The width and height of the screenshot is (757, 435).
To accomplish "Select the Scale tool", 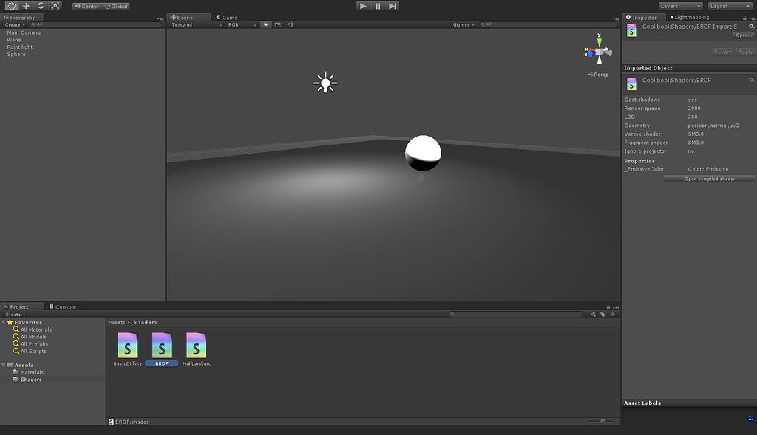I will pyautogui.click(x=55, y=5).
